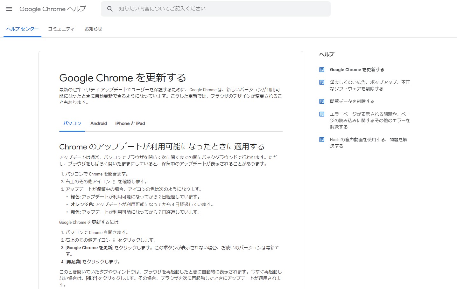
Task: Switch to the コミュニティ tab
Action: 61,29
